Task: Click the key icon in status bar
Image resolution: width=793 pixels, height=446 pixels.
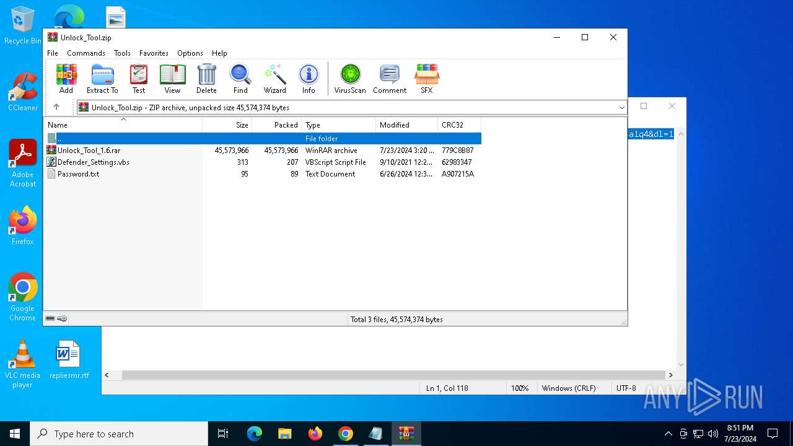Action: click(x=62, y=318)
